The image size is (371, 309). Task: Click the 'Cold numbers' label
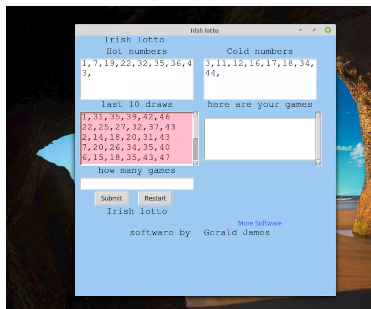pos(260,51)
